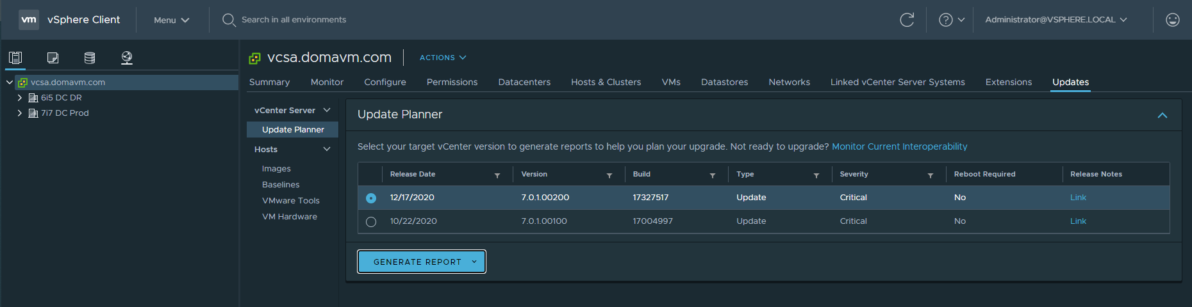Image resolution: width=1192 pixels, height=307 pixels.
Task: Filter the Build column
Action: coord(713,175)
